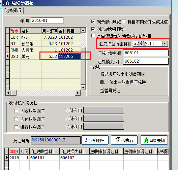
Task: Click 汇兑损失科目 column header in bottom grid
Action: click(x=75, y=151)
